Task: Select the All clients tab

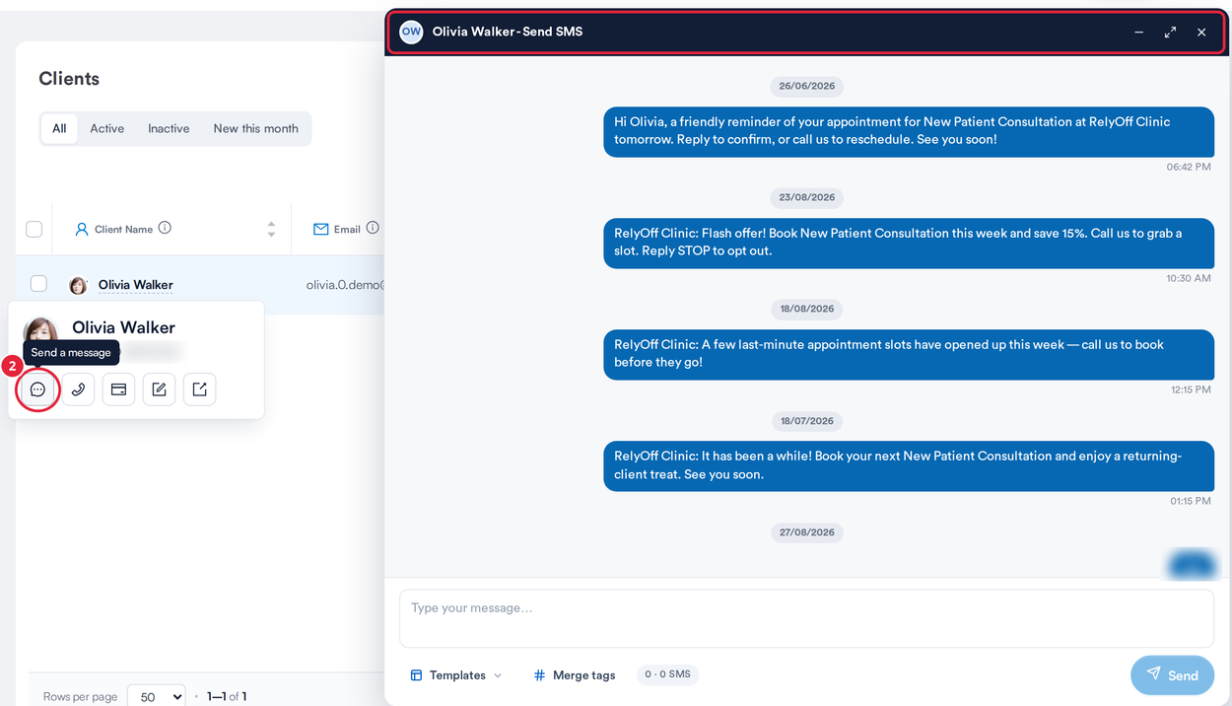Action: (59, 128)
